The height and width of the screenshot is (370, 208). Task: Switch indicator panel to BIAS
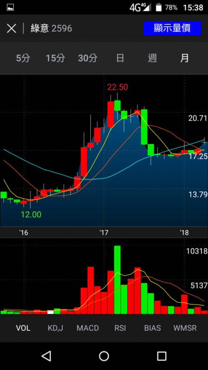coord(152,328)
